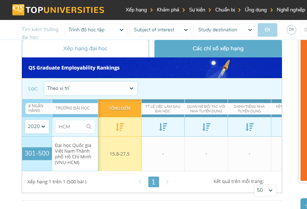
Task: Toggle the OR search operator
Action: click(291, 30)
